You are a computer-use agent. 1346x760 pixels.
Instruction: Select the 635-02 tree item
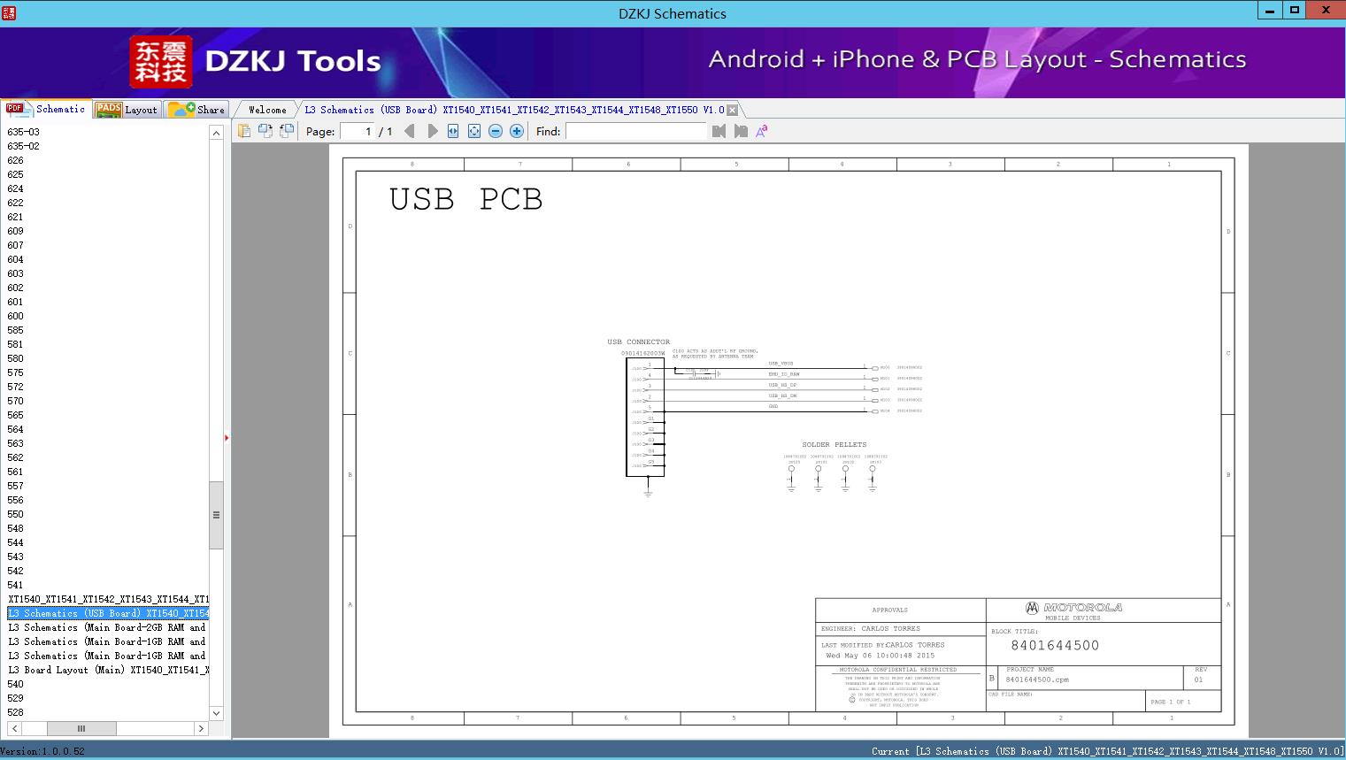[23, 146]
